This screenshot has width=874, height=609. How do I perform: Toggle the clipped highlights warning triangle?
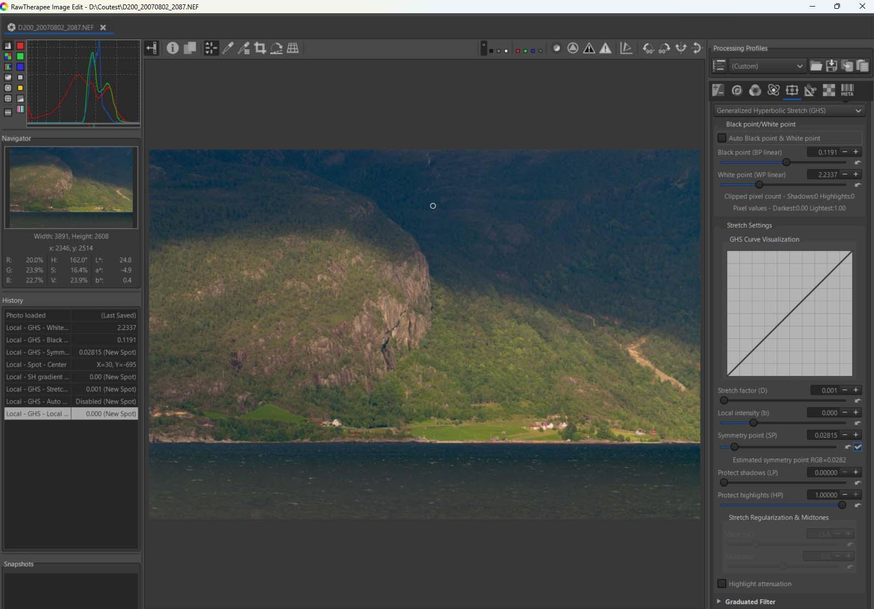click(606, 48)
